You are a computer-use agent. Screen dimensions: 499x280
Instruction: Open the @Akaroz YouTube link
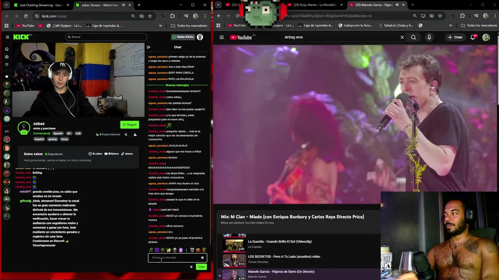pyautogui.click(x=111, y=154)
